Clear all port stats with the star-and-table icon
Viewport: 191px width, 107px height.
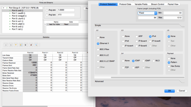(x=21, y=45)
